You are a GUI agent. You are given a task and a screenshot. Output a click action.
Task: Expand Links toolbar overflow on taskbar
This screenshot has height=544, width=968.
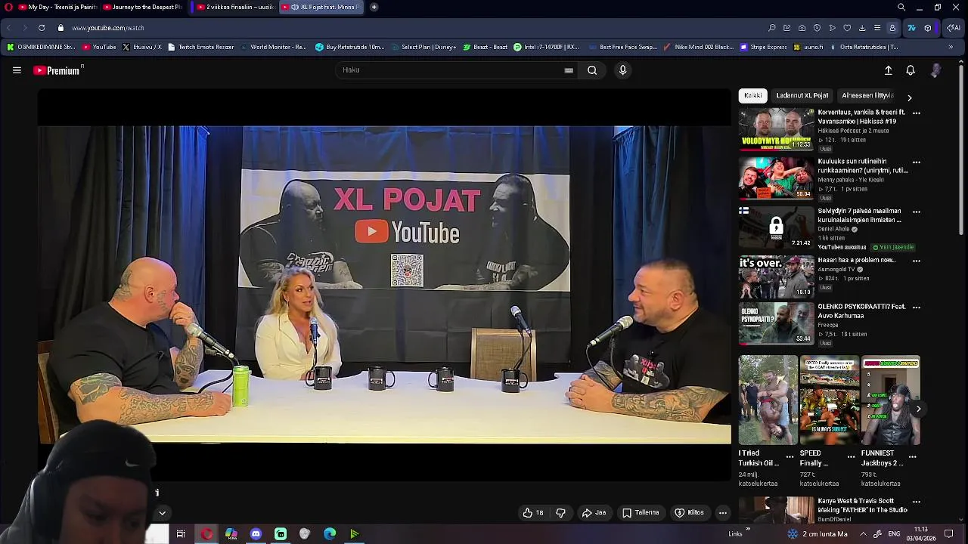[x=747, y=530]
